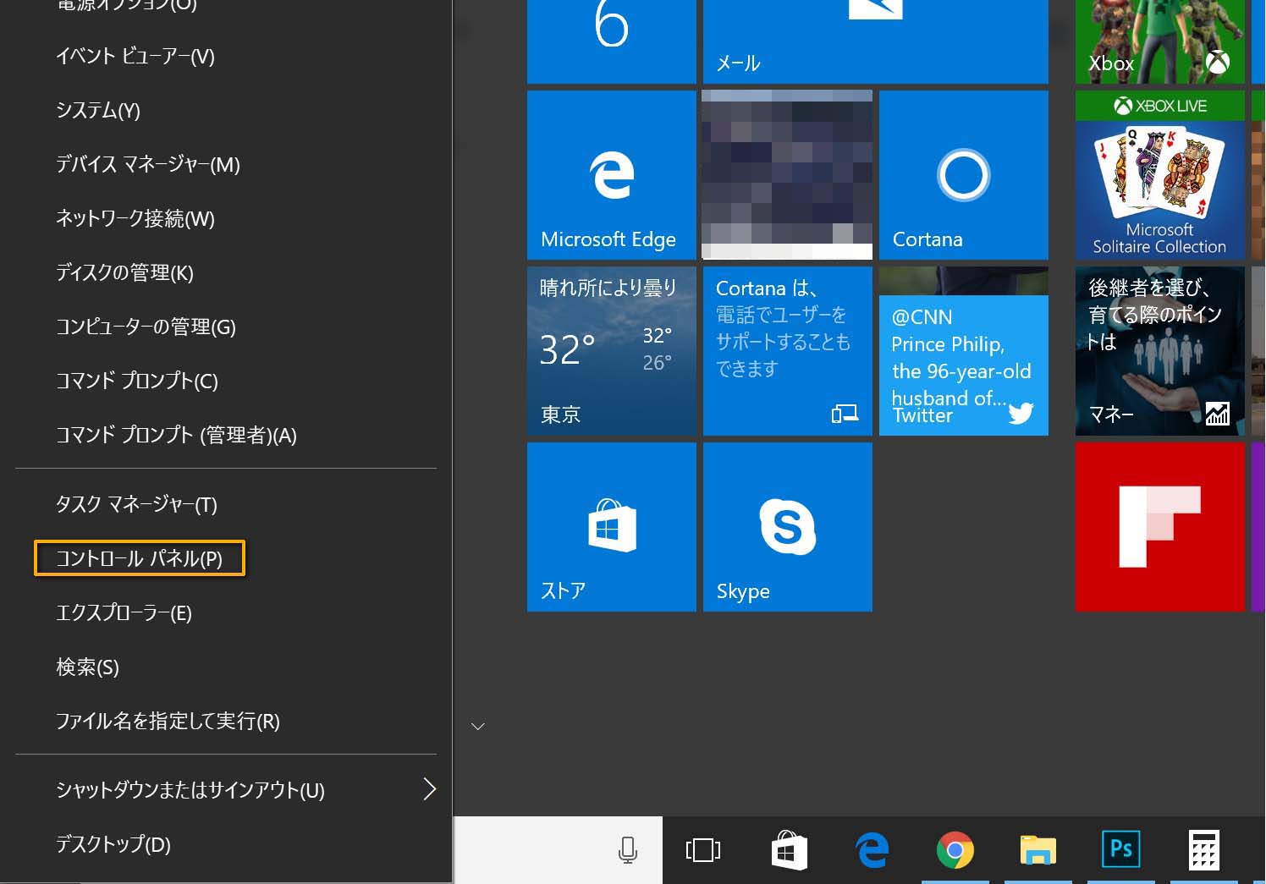This screenshot has width=1266, height=884.
Task: Select 検索(S) from the menu
Action: 226,667
